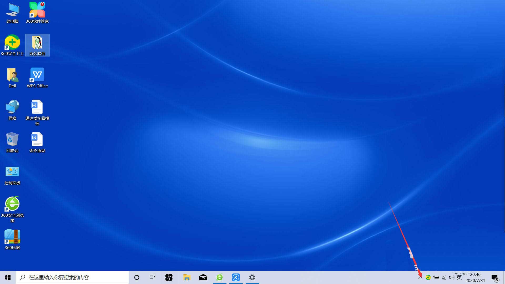Open the Start menu
The image size is (505, 284).
[8, 277]
